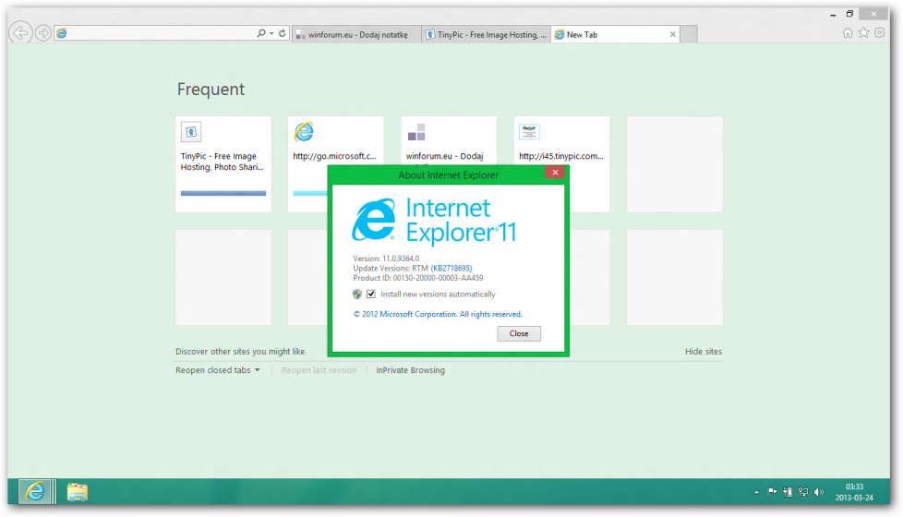Start InPrivate Browsing

(x=411, y=370)
